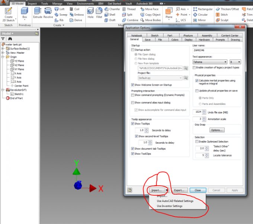The image size is (253, 224).
Task: Open Find binoculars in Model browser
Action: 10,39
